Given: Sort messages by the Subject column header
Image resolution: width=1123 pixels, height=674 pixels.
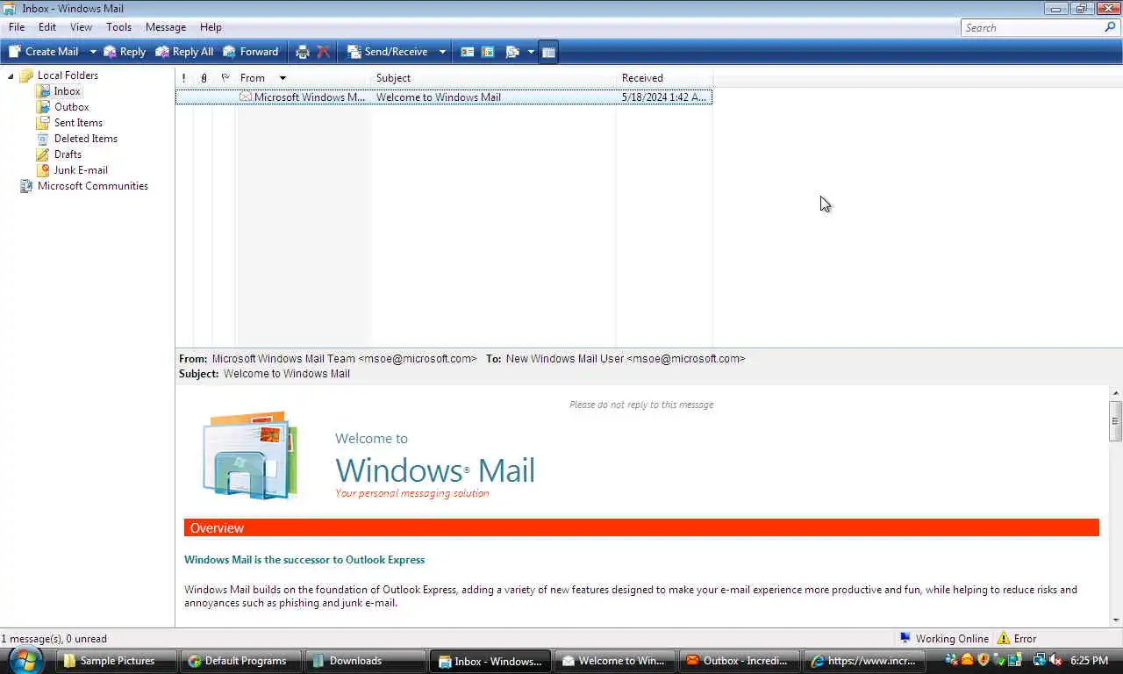Looking at the screenshot, I should point(494,78).
